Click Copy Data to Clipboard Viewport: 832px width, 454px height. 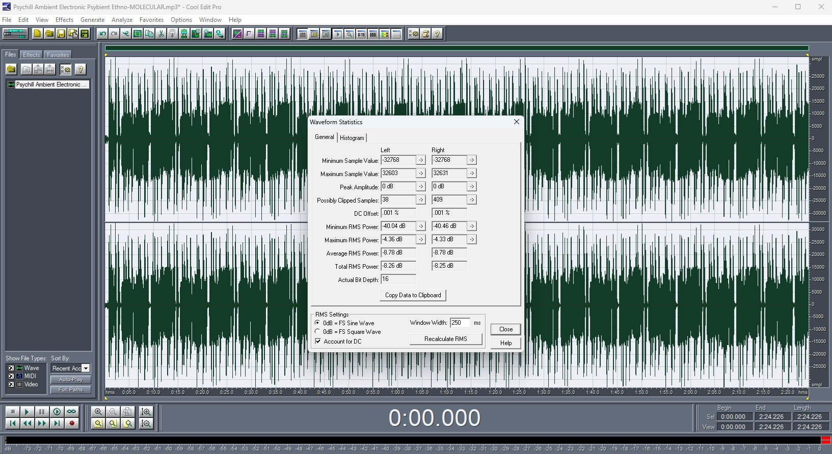point(413,295)
